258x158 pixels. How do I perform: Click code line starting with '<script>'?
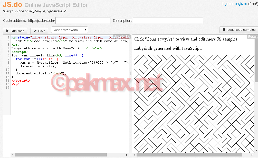coord(20,52)
